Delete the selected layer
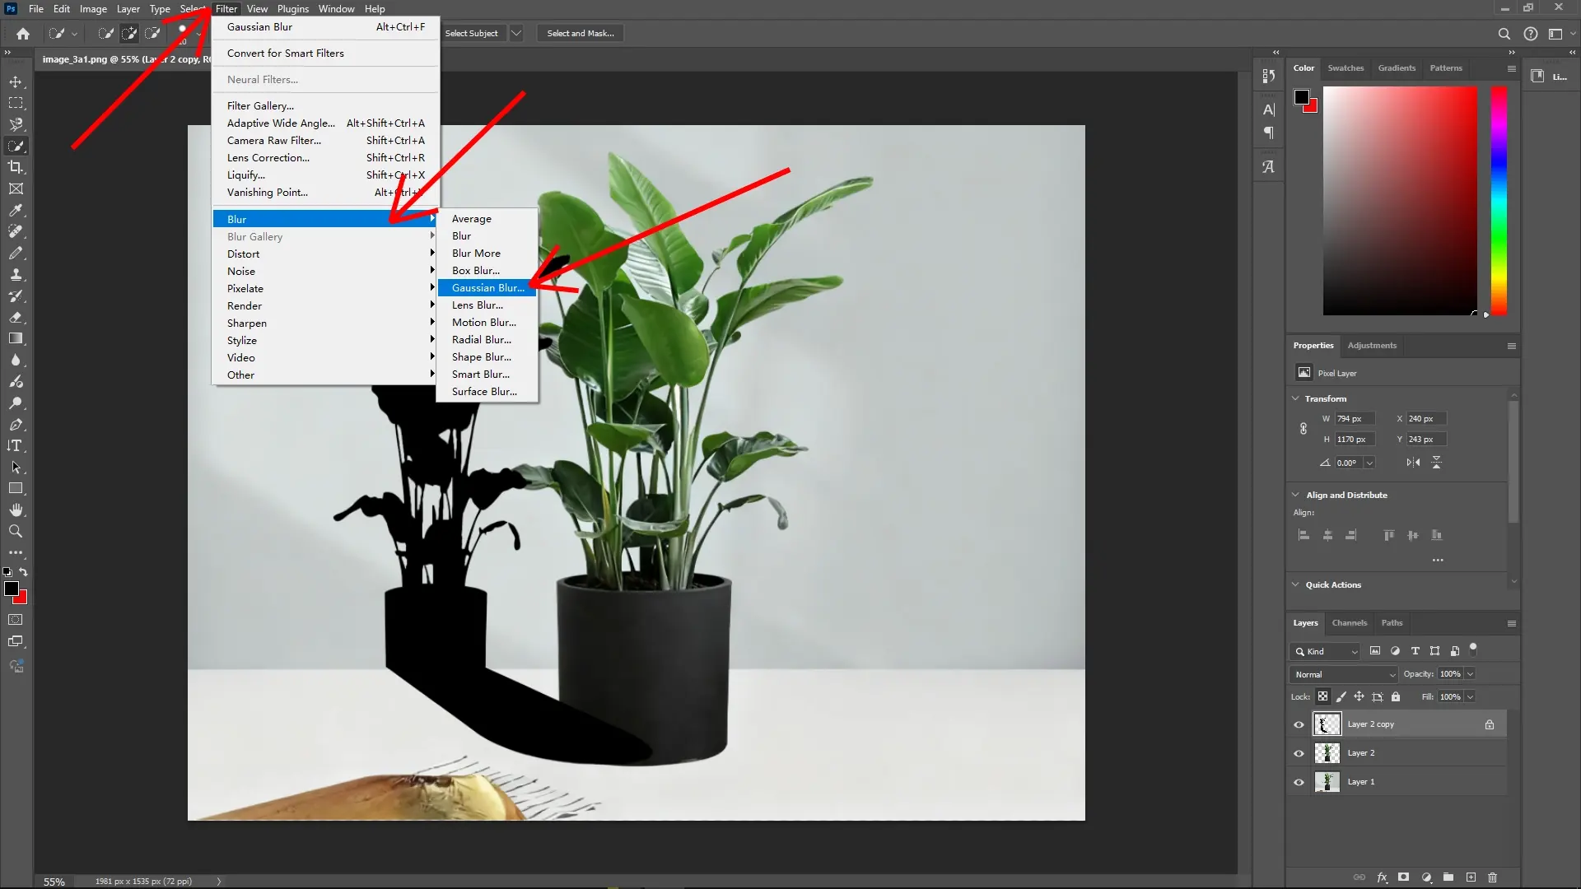Image resolution: width=1581 pixels, height=889 pixels. click(1492, 877)
